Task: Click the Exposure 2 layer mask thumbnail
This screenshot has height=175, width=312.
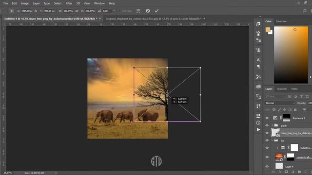Action: click(287, 118)
